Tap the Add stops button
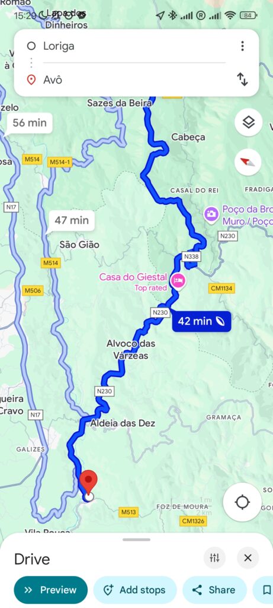The image size is (273, 608). point(135,590)
